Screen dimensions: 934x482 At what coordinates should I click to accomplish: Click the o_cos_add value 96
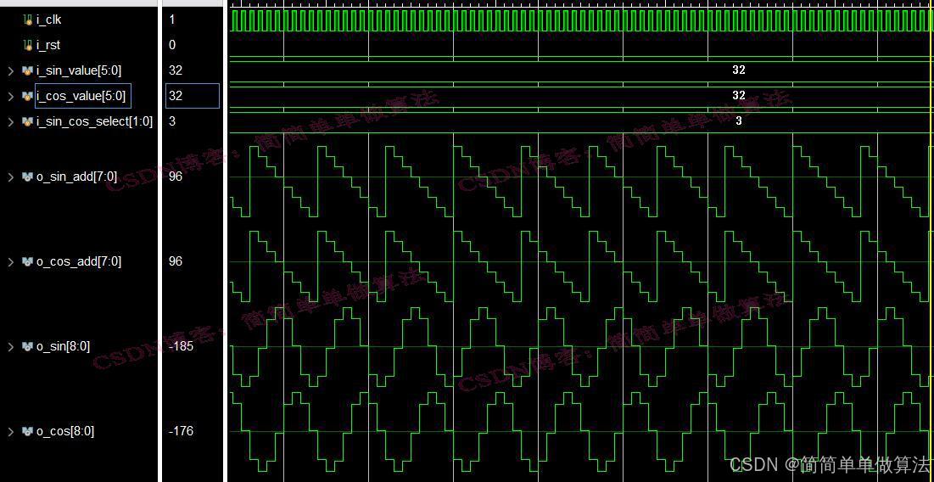point(176,261)
